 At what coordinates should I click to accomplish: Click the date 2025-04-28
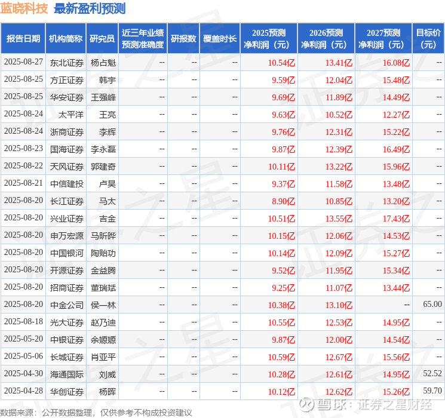tap(23, 391)
